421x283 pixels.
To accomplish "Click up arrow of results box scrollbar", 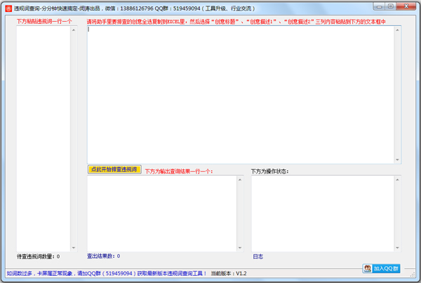I will pyautogui.click(x=240, y=180).
